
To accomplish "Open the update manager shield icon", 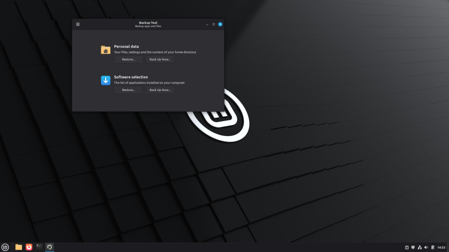I will [413, 248].
